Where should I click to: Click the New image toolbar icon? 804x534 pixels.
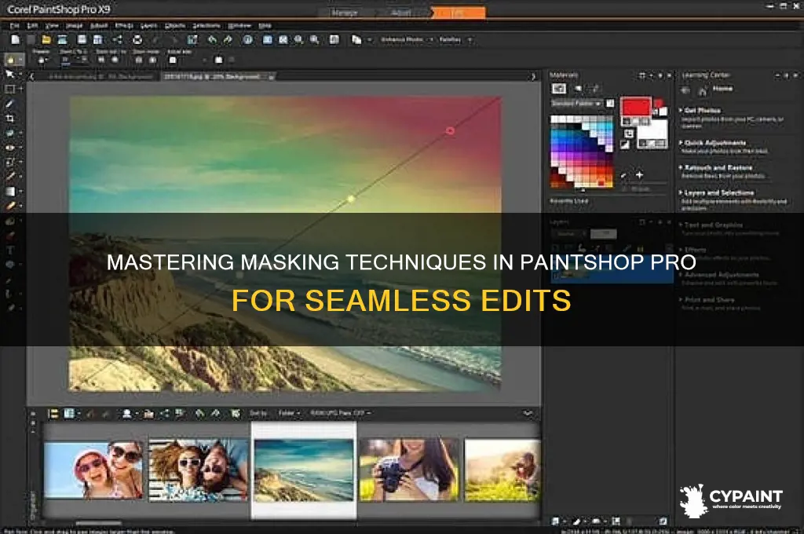tap(16, 39)
